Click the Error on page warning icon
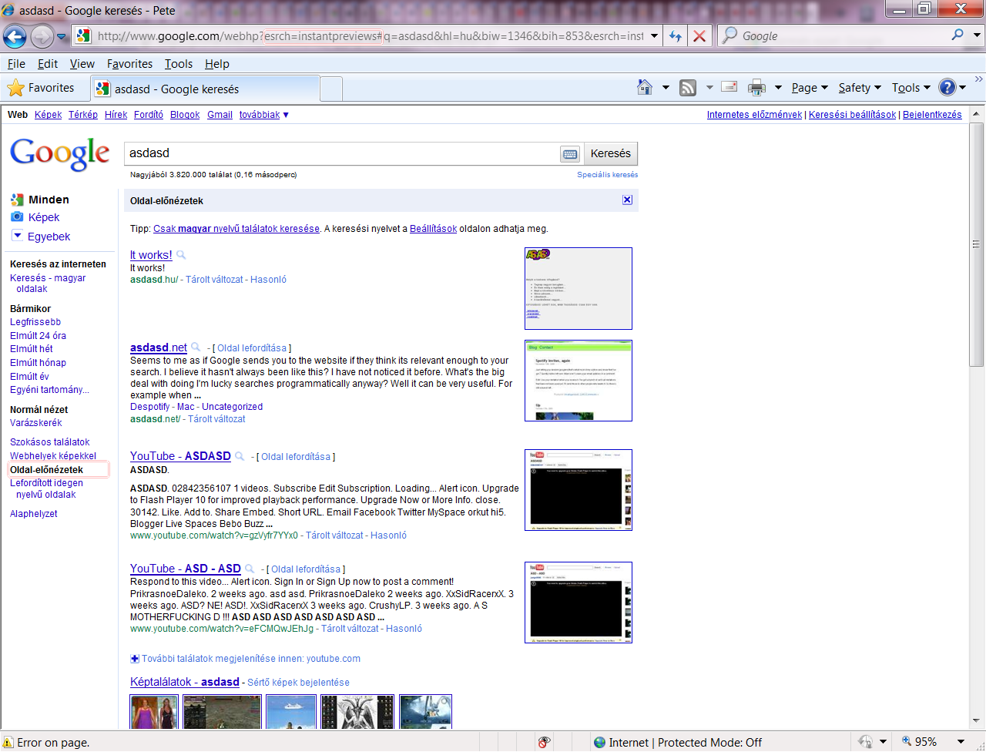Viewport: 986px width, 752px height. click(x=8, y=743)
